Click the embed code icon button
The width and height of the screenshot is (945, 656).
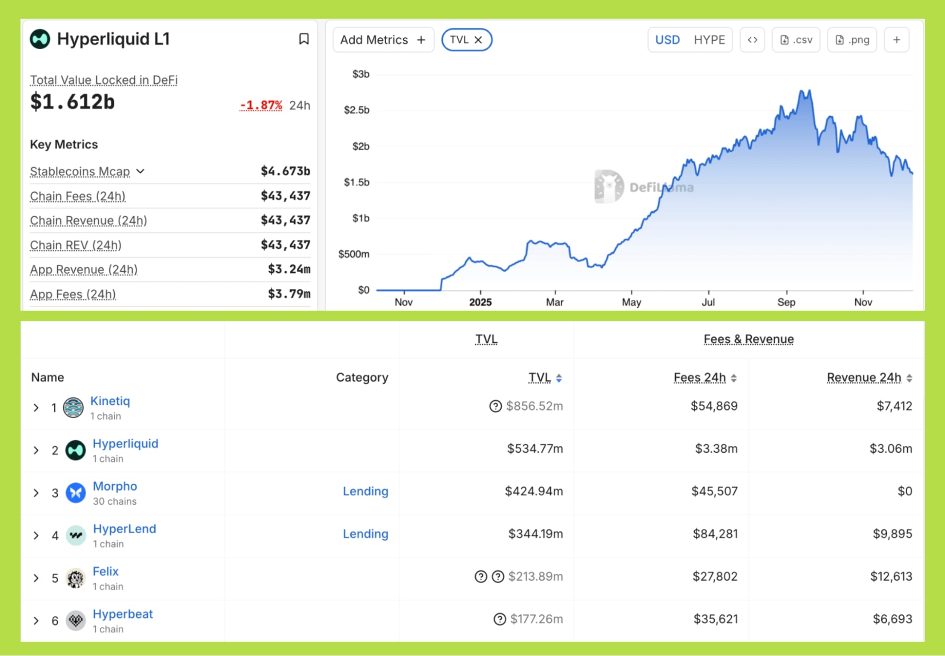752,40
